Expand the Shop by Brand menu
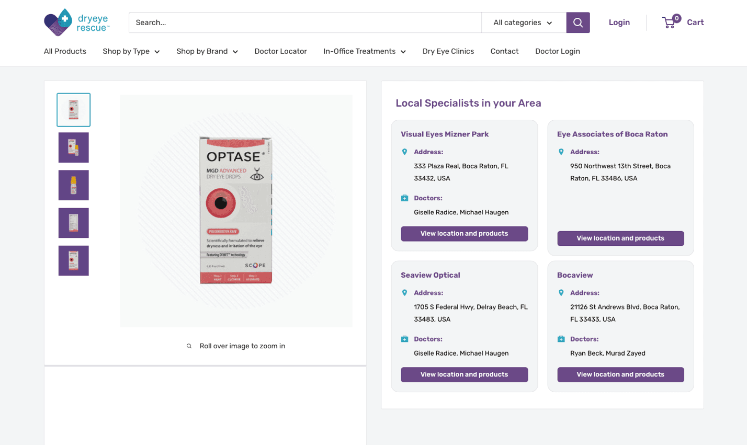 click(x=207, y=51)
